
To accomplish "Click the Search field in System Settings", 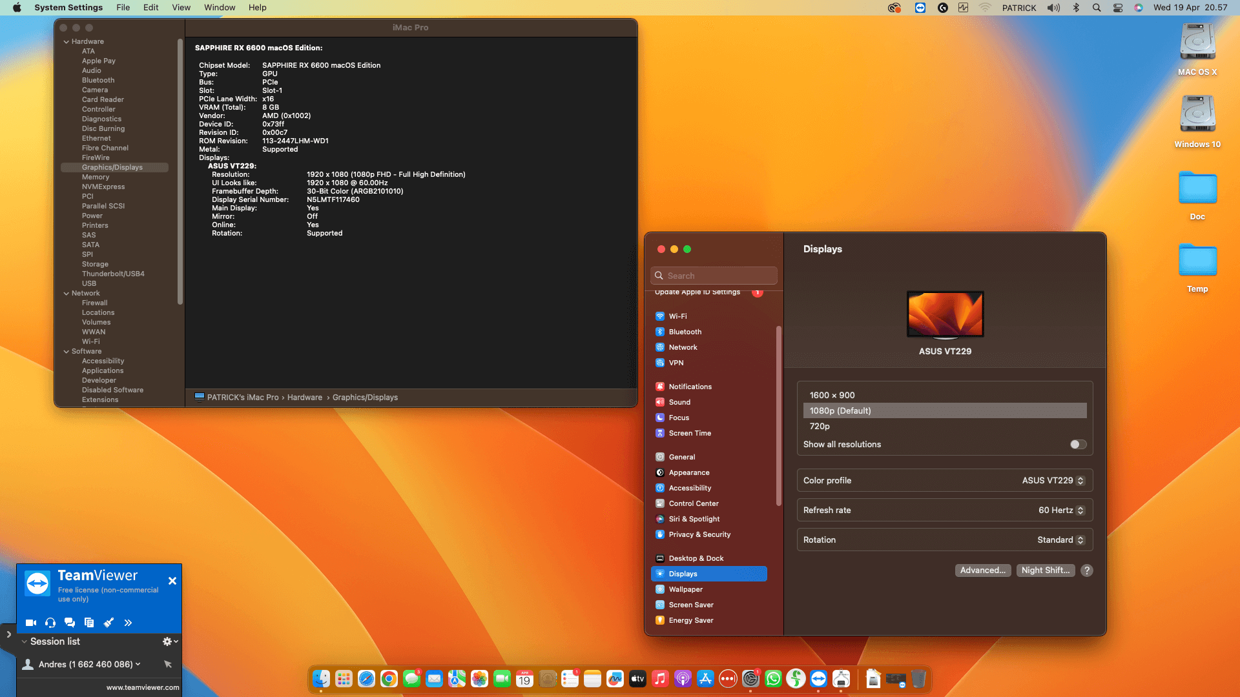I will click(714, 276).
